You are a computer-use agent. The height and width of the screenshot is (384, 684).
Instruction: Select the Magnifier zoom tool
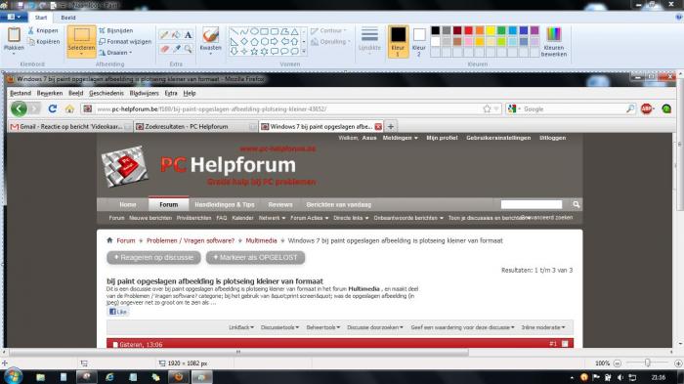coord(188,49)
